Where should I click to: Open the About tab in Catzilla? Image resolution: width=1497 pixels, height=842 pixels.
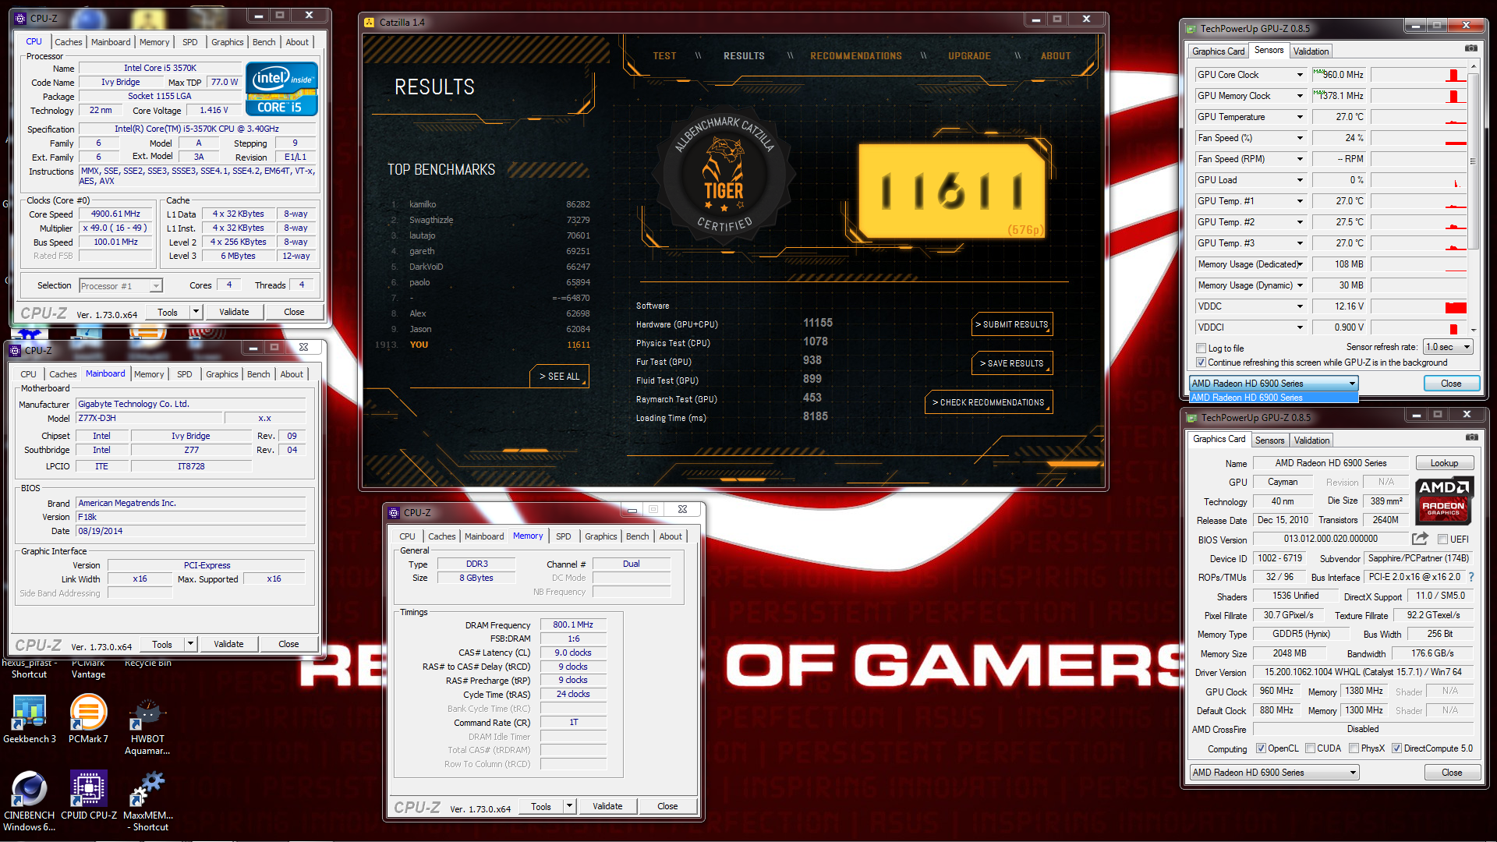(x=1055, y=56)
